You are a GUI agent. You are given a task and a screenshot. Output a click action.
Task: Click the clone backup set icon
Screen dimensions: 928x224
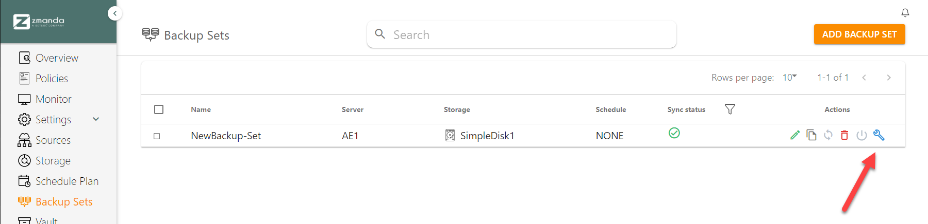click(x=811, y=135)
